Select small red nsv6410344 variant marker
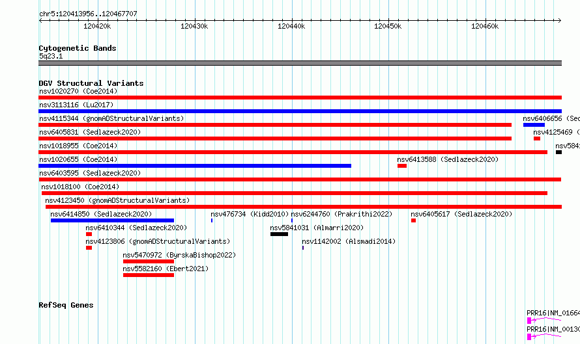The width and height of the screenshot is (580, 344). [89, 234]
